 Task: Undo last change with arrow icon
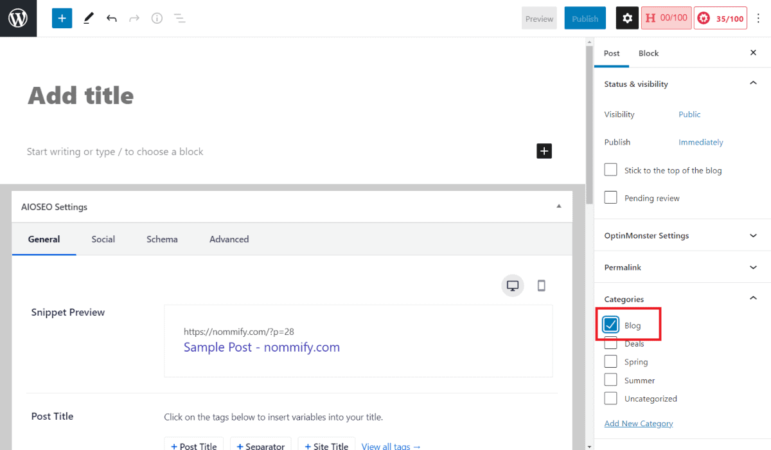coord(112,19)
